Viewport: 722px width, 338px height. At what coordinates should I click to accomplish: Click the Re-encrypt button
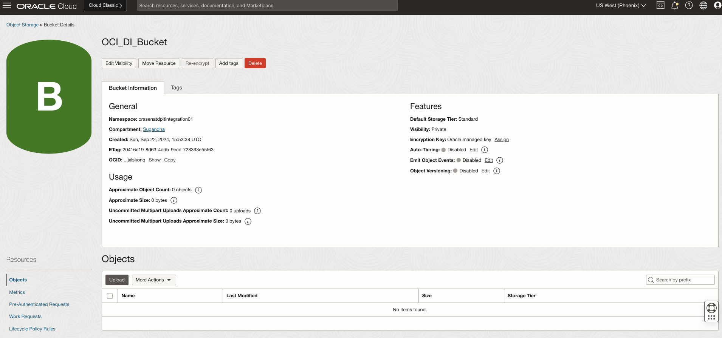pos(197,63)
